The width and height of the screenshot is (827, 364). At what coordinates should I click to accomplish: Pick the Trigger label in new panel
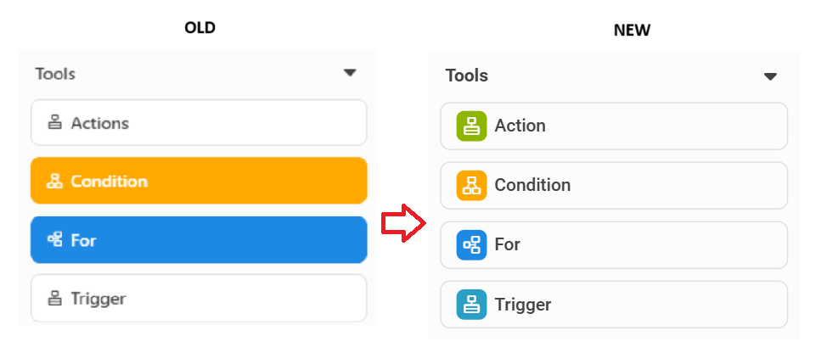click(x=523, y=305)
